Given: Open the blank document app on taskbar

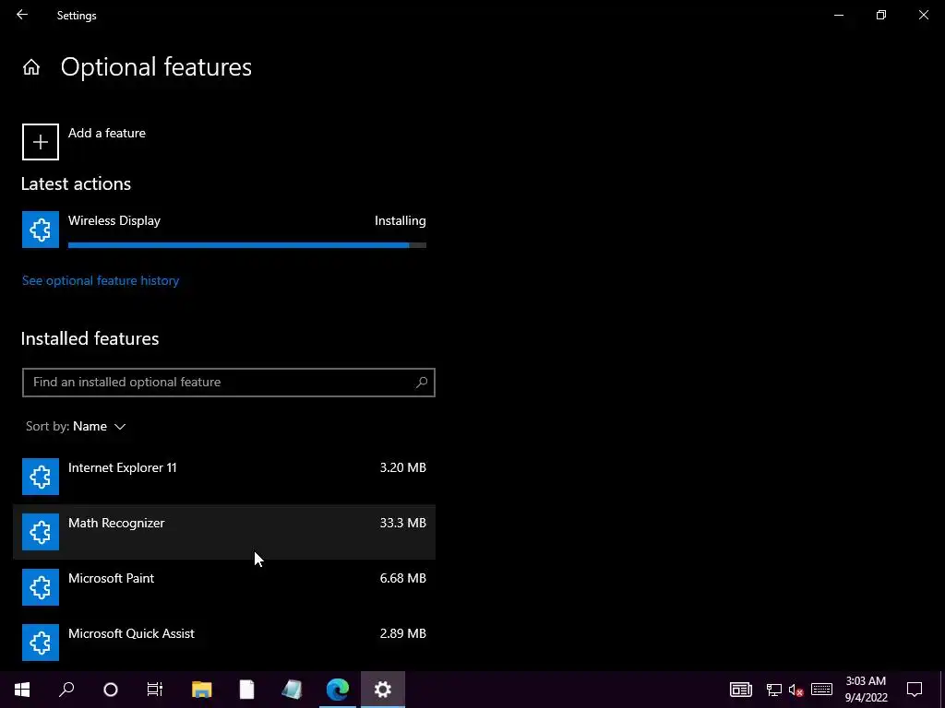Looking at the screenshot, I should tap(247, 690).
